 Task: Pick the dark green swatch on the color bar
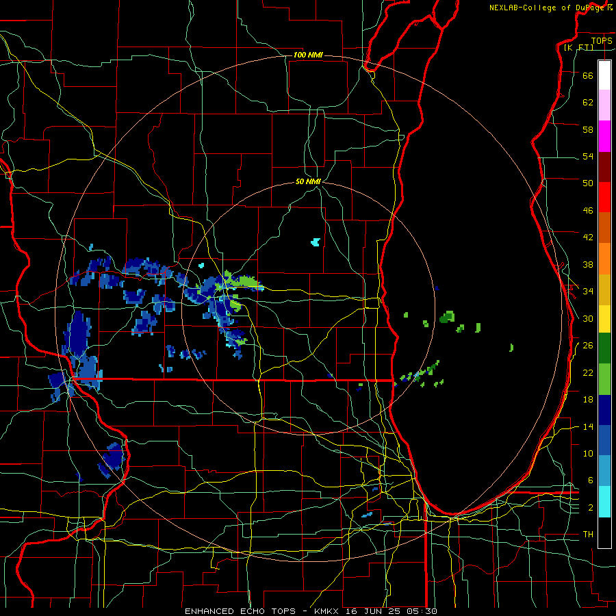604,348
